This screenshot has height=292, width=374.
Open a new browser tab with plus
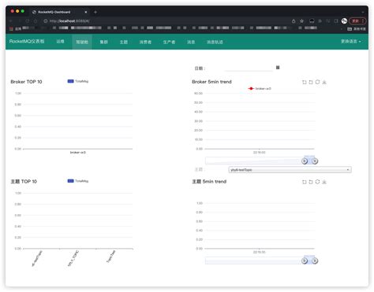click(95, 12)
